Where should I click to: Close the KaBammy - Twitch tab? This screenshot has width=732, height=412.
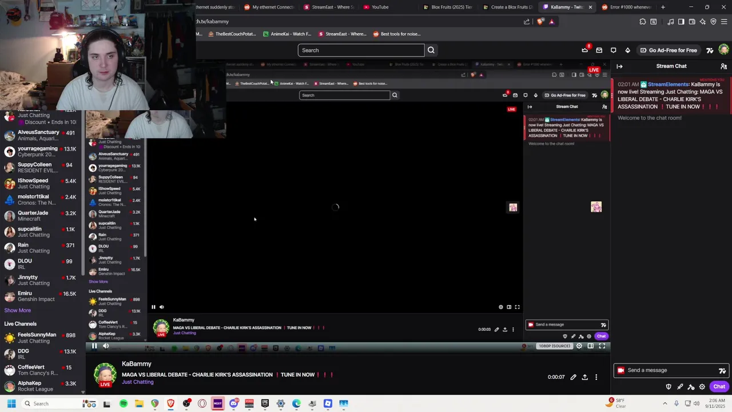[x=590, y=7]
